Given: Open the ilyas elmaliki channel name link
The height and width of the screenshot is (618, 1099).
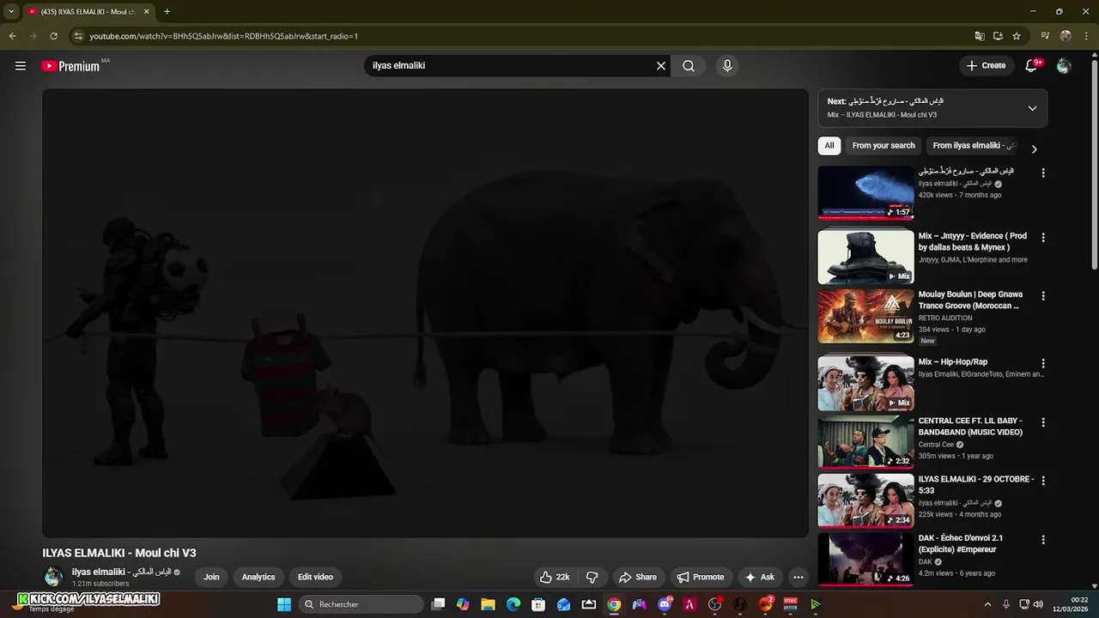Looking at the screenshot, I should pos(121,572).
